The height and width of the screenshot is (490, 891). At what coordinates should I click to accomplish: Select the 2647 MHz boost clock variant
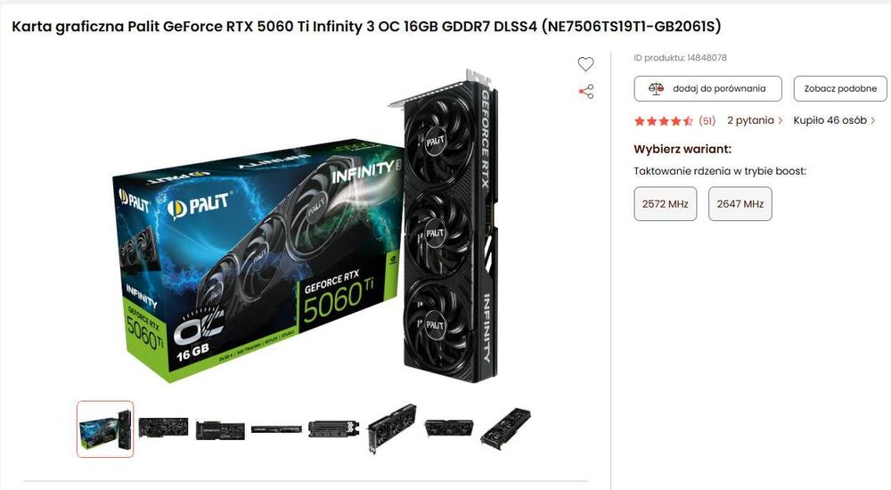click(740, 203)
